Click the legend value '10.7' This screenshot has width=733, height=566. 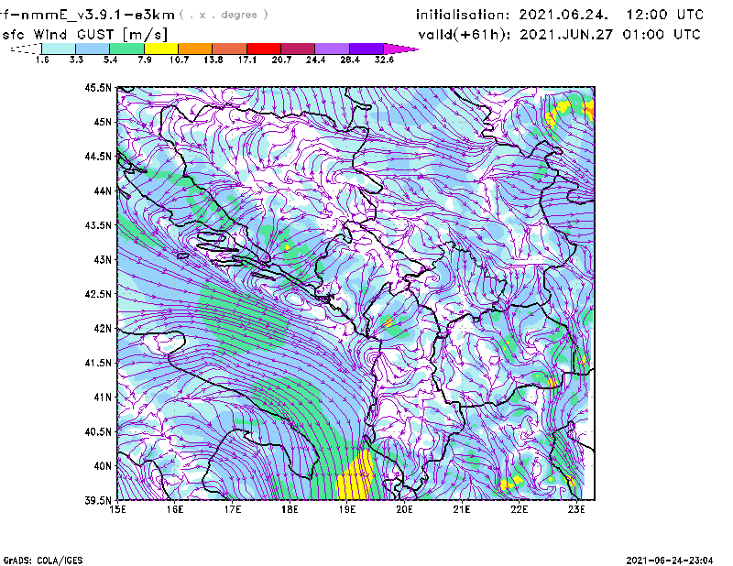pyautogui.click(x=179, y=60)
